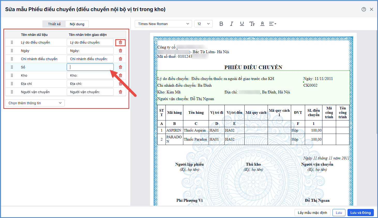
Task: Delete the 'Kho' row
Action: pyautogui.click(x=120, y=75)
